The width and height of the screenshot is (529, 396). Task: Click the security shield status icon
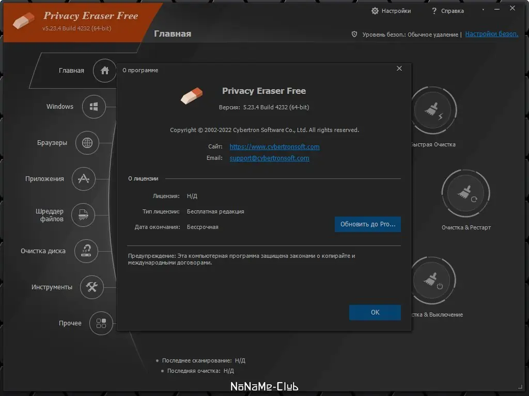click(354, 34)
